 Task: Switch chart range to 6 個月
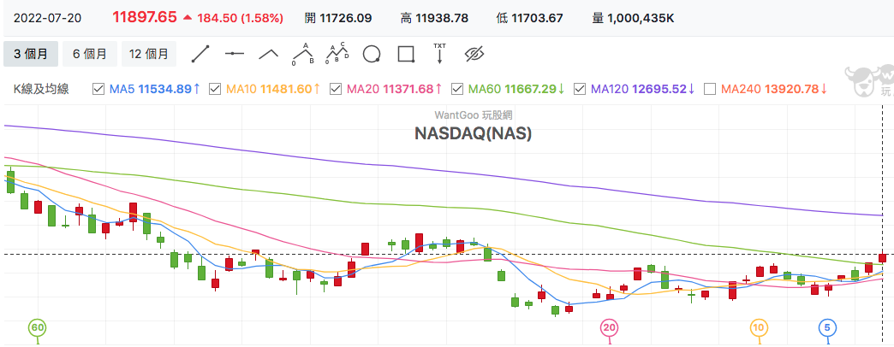pyautogui.click(x=90, y=54)
